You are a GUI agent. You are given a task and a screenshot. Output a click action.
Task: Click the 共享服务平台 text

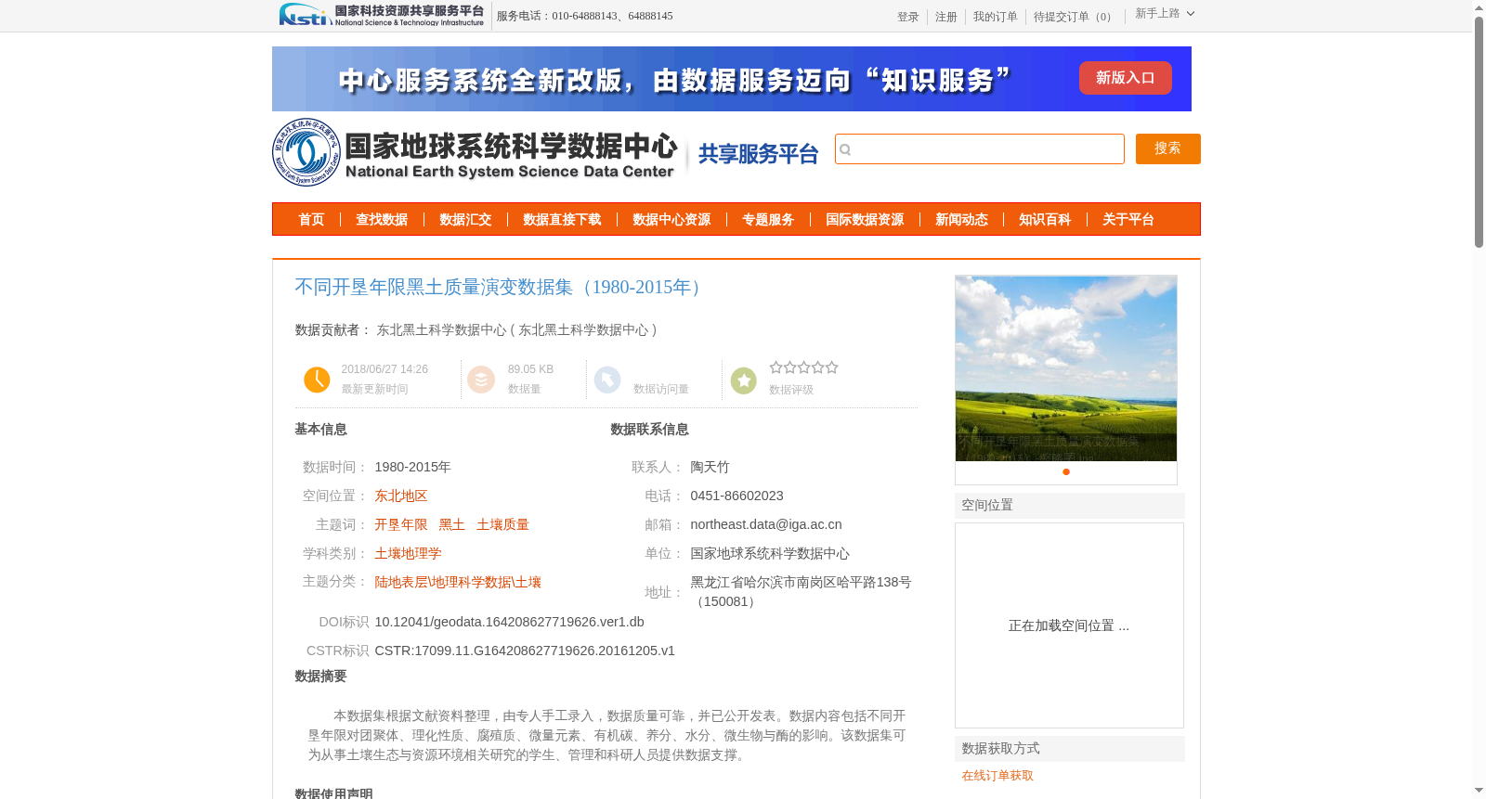pos(758,154)
